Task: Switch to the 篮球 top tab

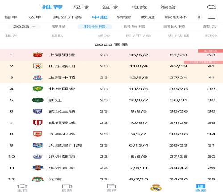Action: click(x=110, y=7)
